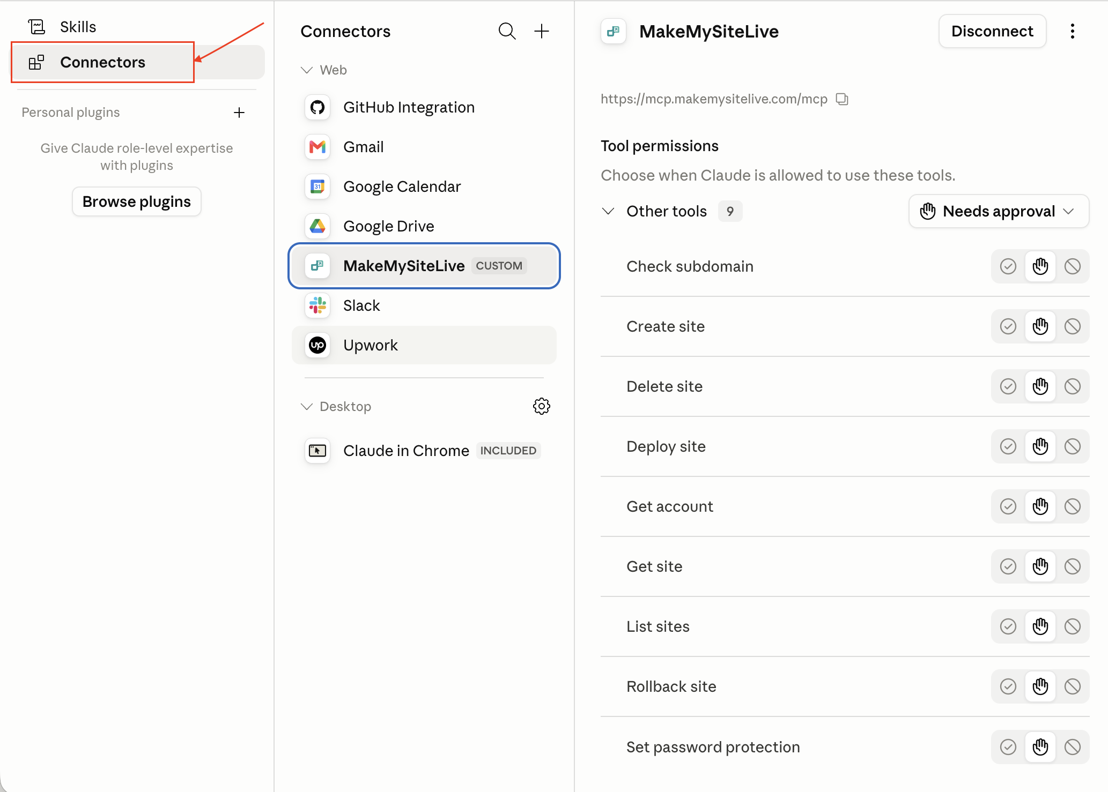The height and width of the screenshot is (792, 1108).
Task: Click the Gmail envelope icon
Action: pyautogui.click(x=317, y=147)
